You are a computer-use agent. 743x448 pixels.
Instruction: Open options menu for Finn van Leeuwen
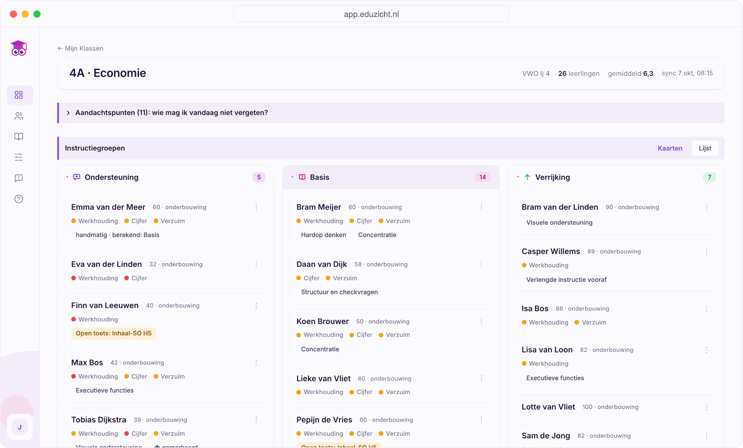256,305
